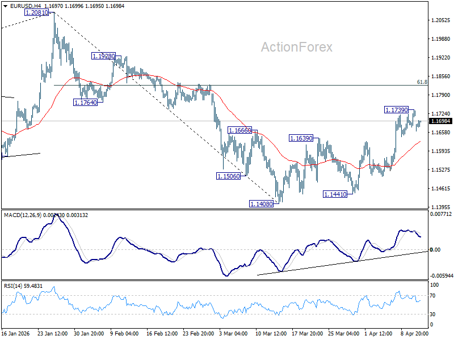Select the 1.14410 price label

335,194
